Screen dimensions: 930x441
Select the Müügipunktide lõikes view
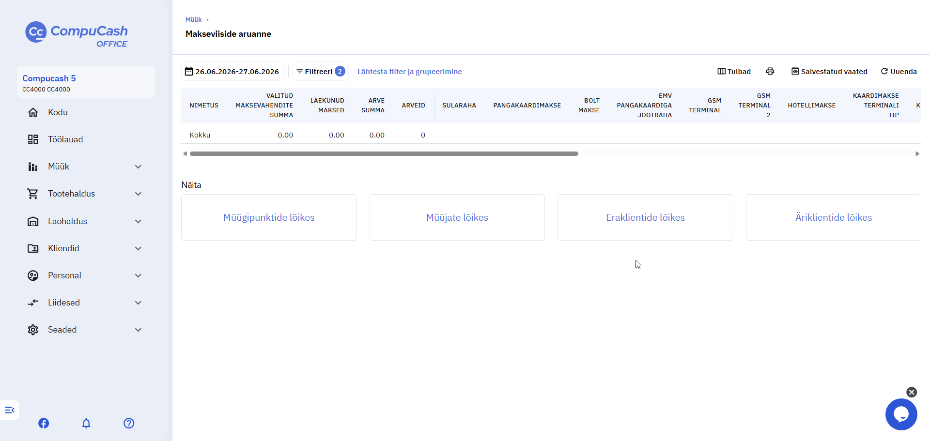pyautogui.click(x=269, y=217)
